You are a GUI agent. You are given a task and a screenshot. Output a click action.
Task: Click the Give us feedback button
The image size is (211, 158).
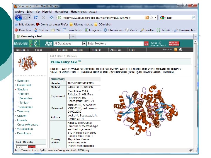click(174, 44)
